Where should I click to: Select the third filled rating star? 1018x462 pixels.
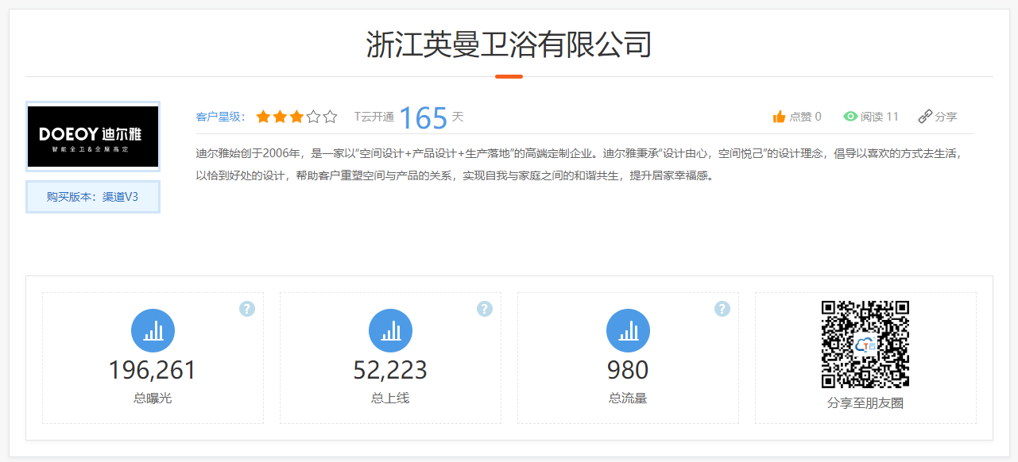(296, 117)
